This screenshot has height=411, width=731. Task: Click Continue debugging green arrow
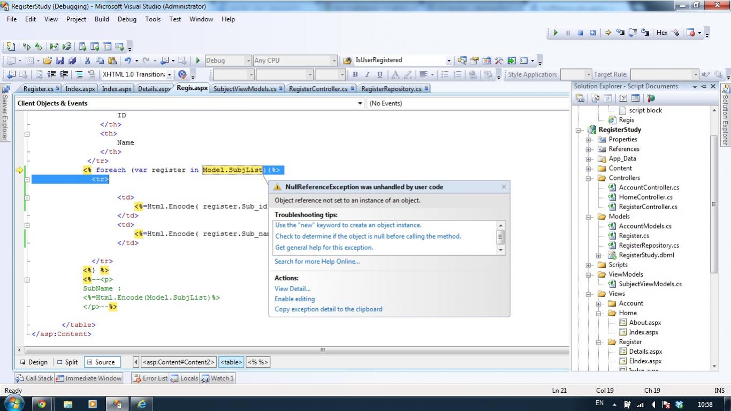[x=555, y=33]
